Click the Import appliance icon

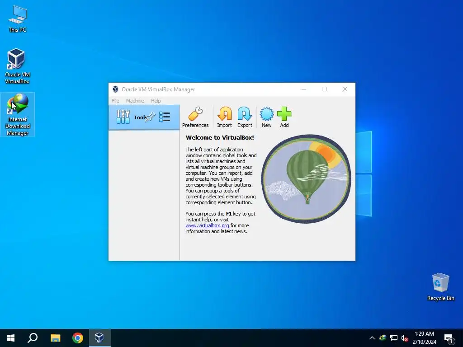coord(224,117)
